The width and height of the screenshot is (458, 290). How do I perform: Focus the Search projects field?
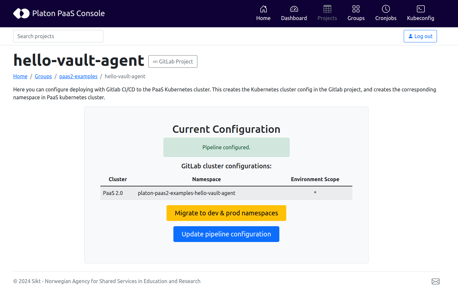click(58, 36)
